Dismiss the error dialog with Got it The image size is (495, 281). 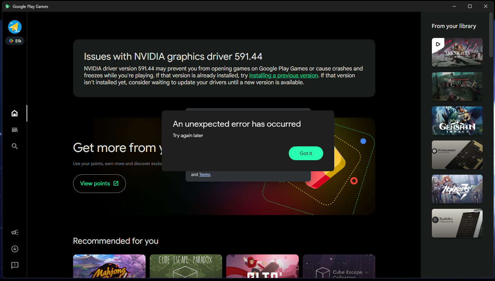coord(306,153)
